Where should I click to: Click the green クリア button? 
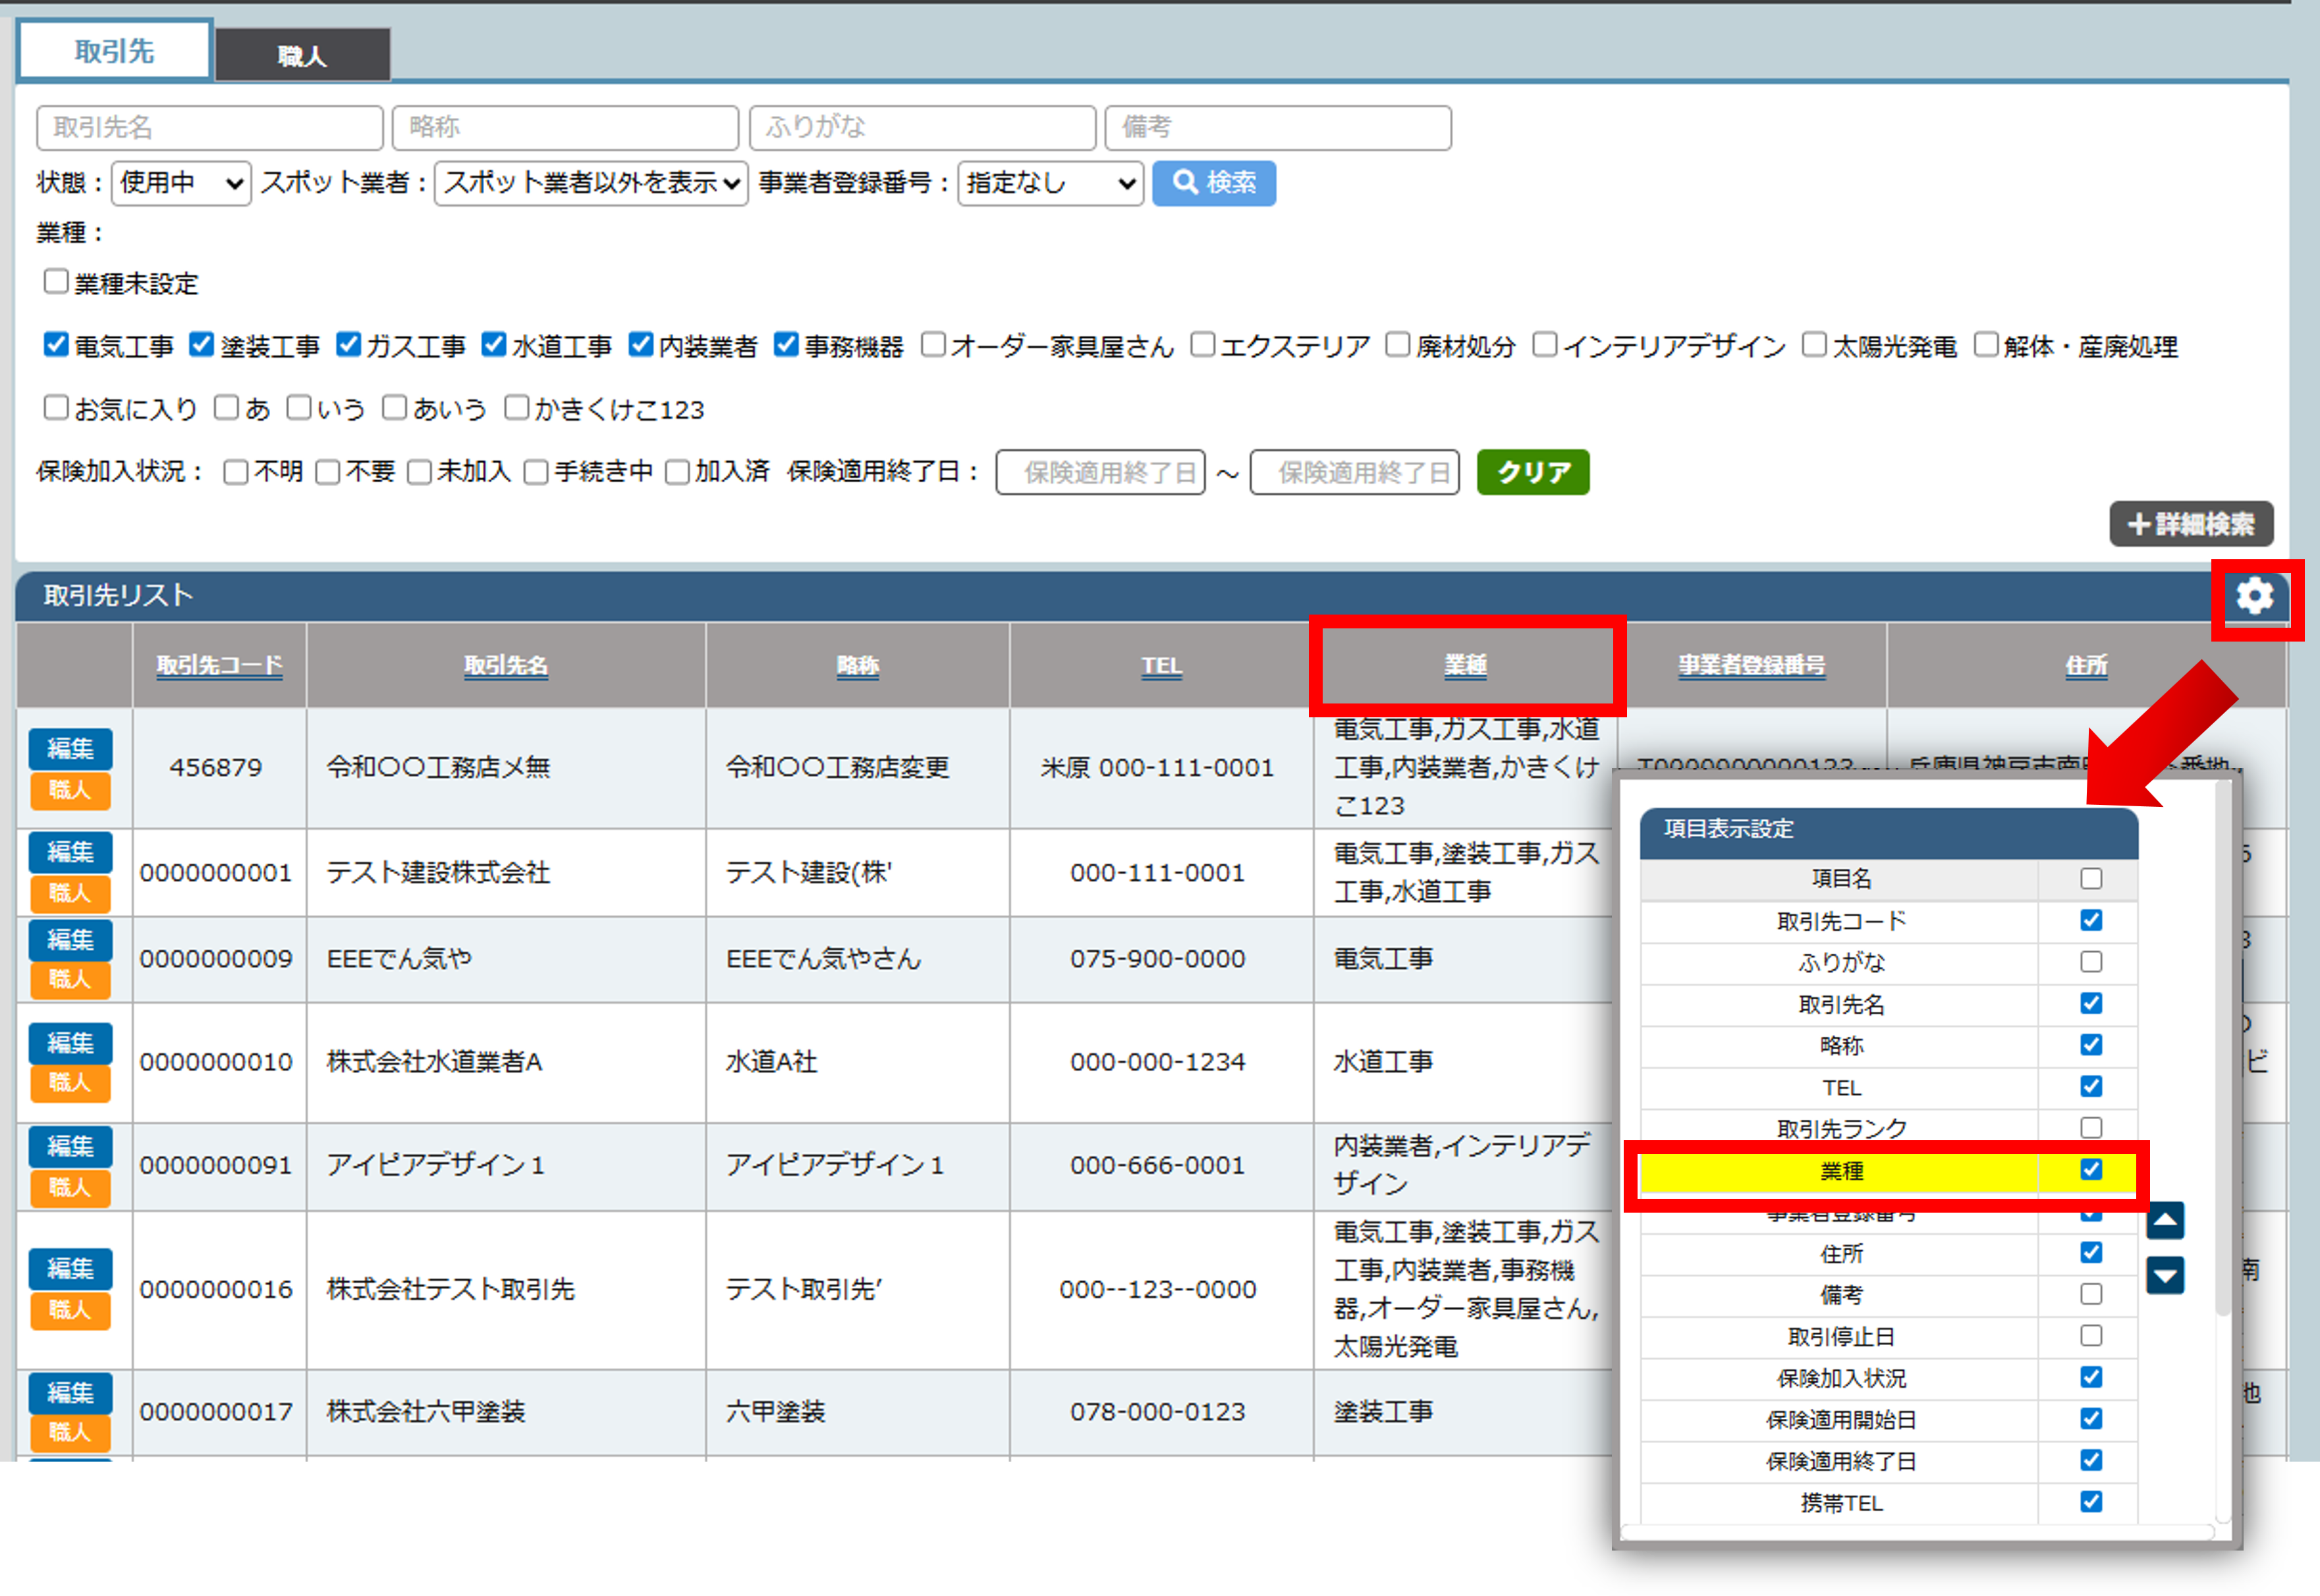click(x=1532, y=472)
